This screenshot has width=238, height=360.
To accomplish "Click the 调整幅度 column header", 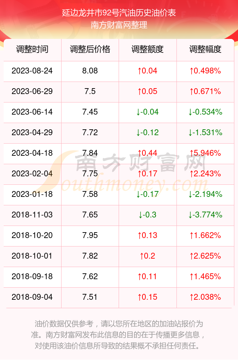I will tap(205, 49).
